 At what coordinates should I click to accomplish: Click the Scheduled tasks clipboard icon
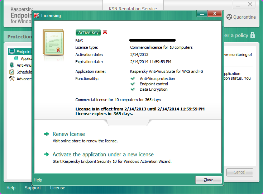coord(12,72)
